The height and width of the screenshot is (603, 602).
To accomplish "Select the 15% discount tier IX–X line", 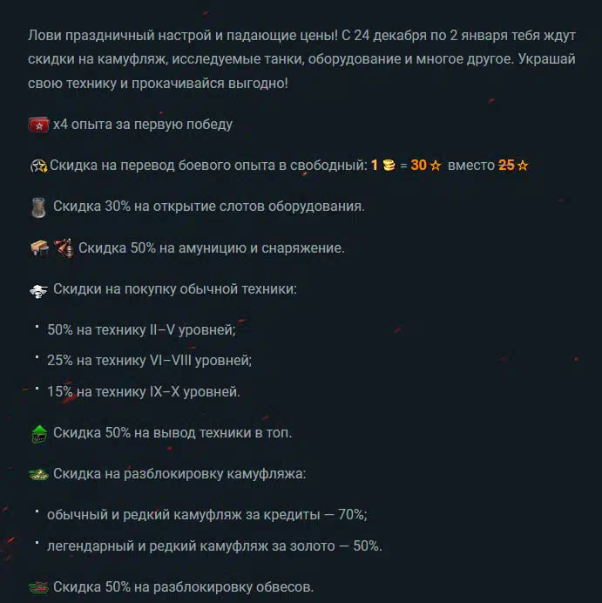I will click(144, 392).
